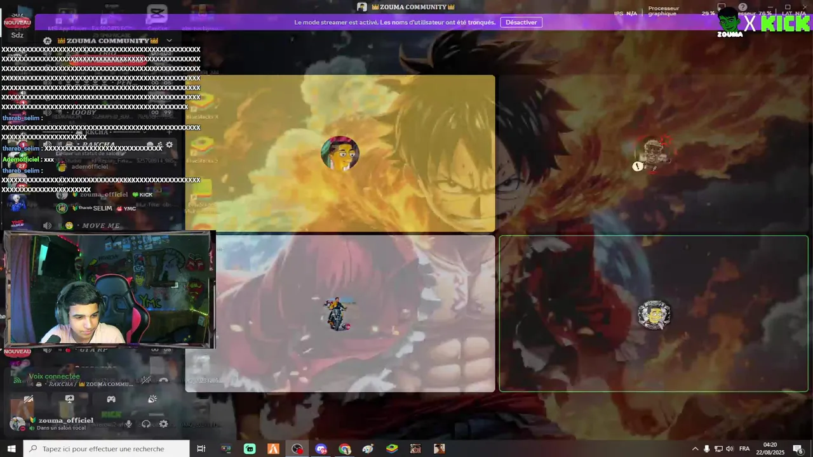Open the volume icon in system tray

click(730, 449)
